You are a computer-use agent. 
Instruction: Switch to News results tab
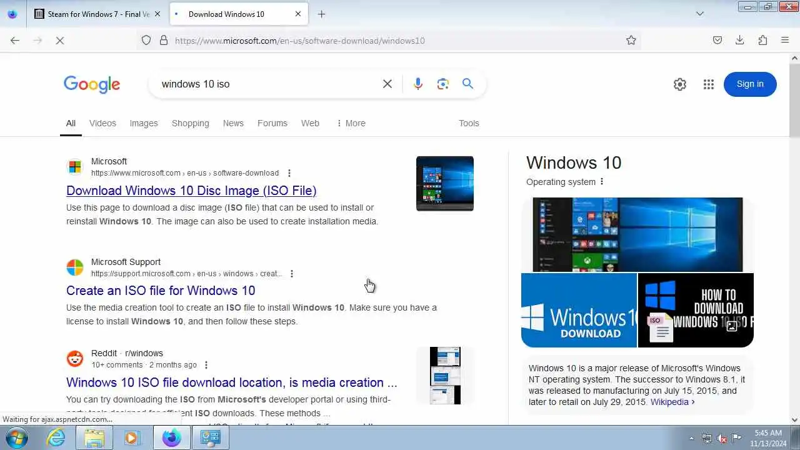[x=233, y=123]
